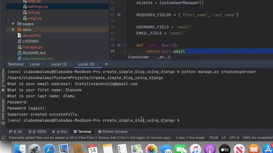Click the Git notification message in status bar
This screenshot has height=153, width=273.
click(x=90, y=138)
